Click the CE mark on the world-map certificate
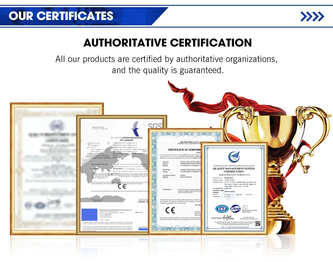The image size is (333, 262). tap(122, 186)
